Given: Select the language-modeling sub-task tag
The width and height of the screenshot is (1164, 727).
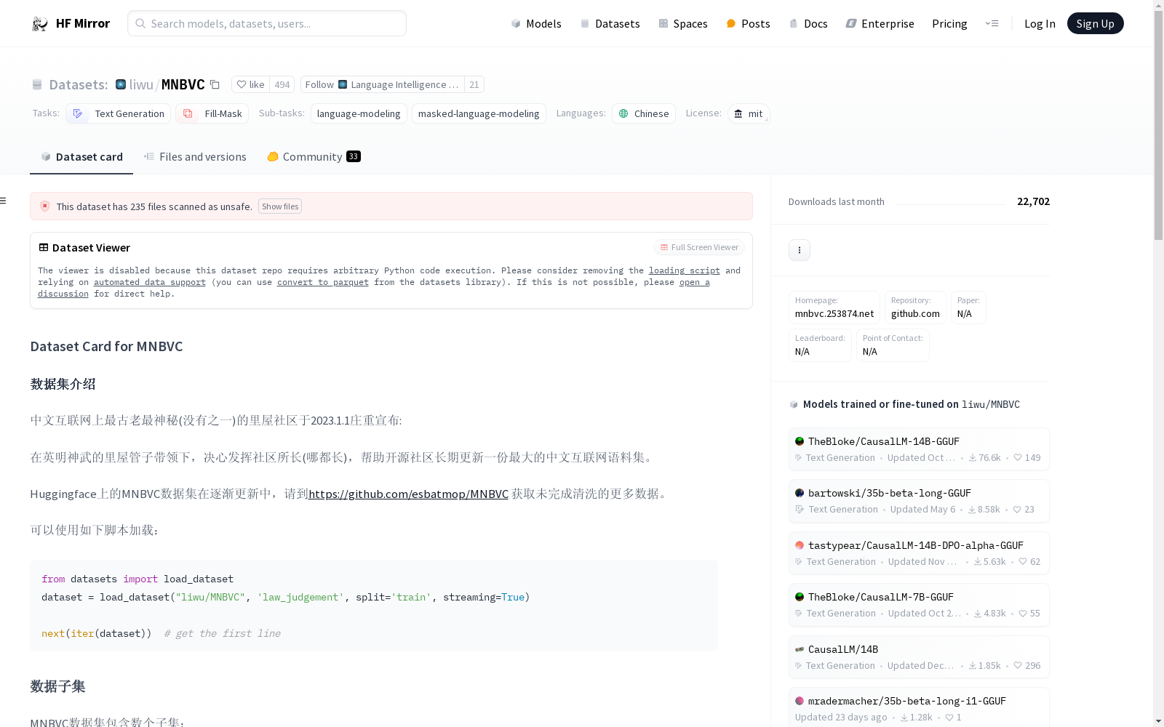Looking at the screenshot, I should point(359,113).
